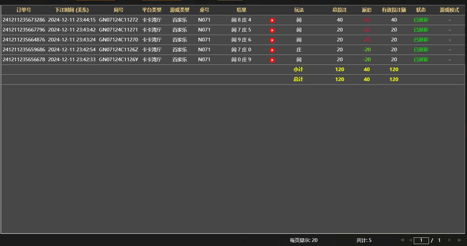Click result 闲 7 庄 0

241,50
